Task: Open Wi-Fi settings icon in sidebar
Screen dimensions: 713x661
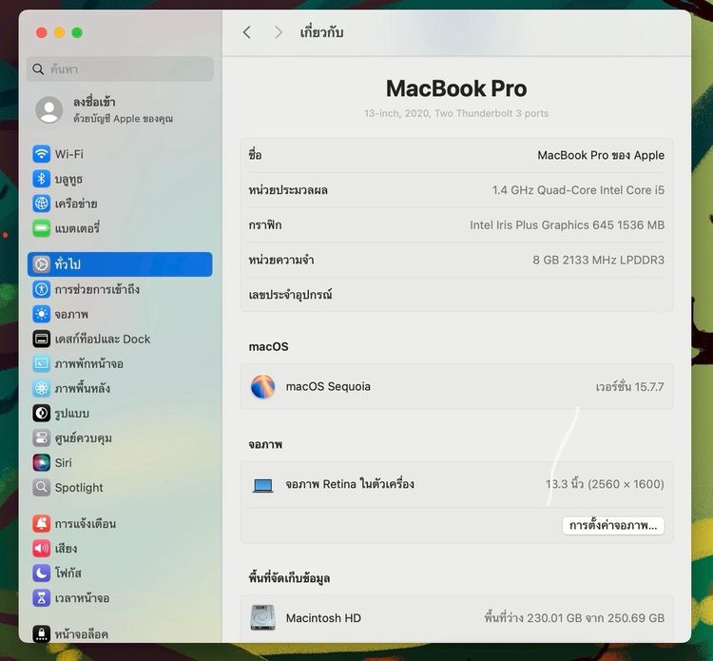Action: tap(42, 154)
